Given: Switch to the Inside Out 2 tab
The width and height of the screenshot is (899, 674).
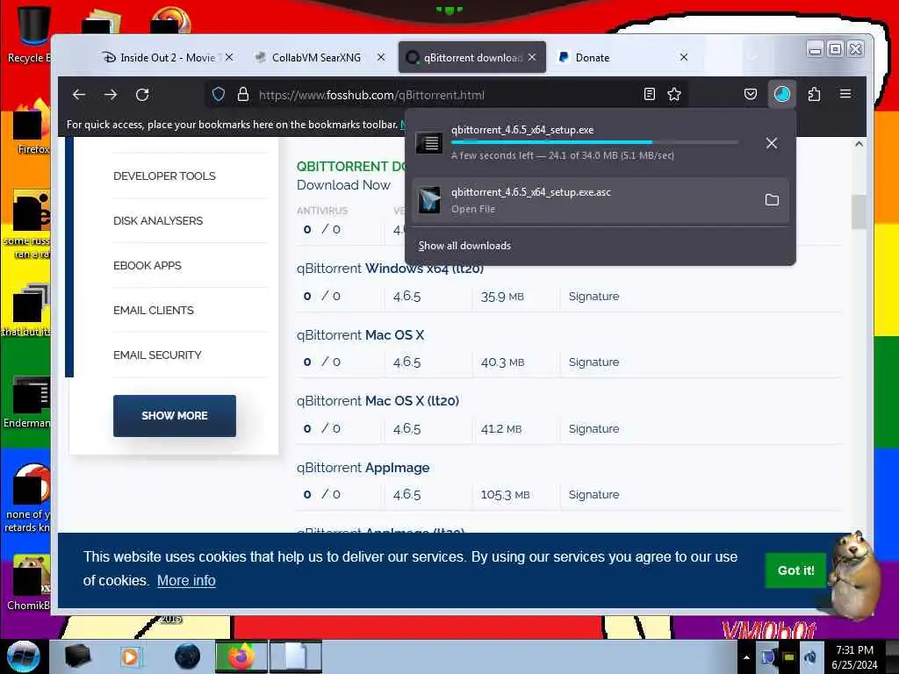Looking at the screenshot, I should pos(168,57).
